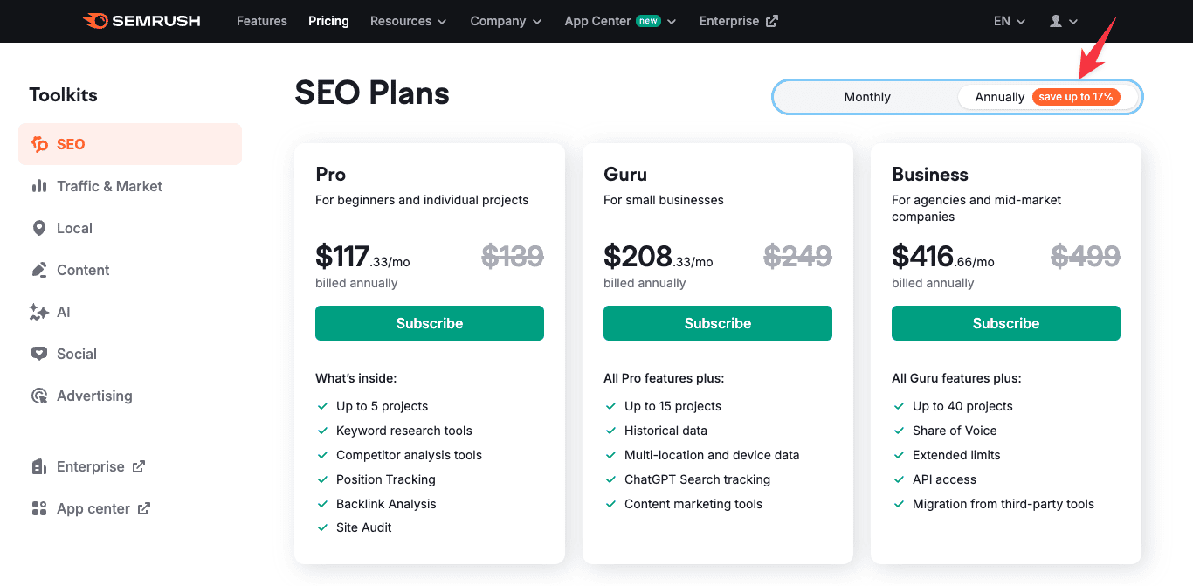The image size is (1193, 586).
Task: Click external link icon beside App center
Action: tap(144, 508)
